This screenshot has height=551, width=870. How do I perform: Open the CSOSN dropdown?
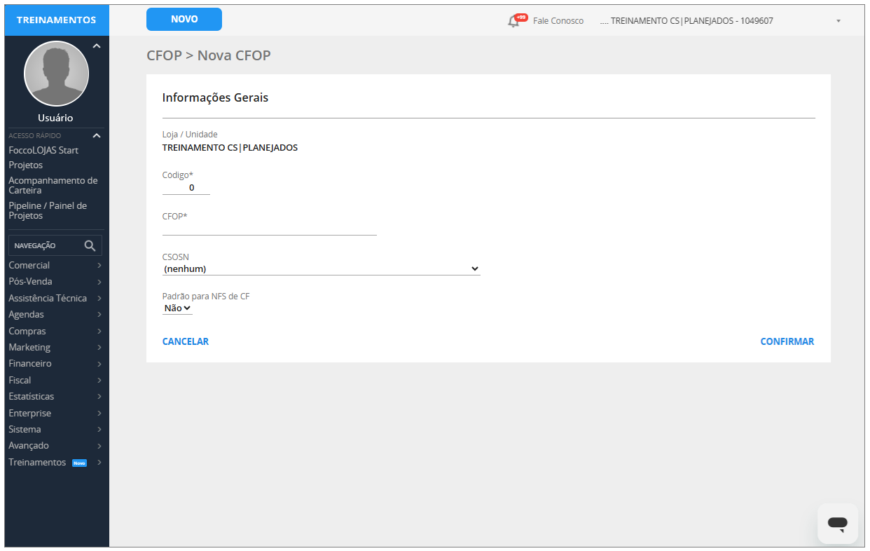point(322,268)
